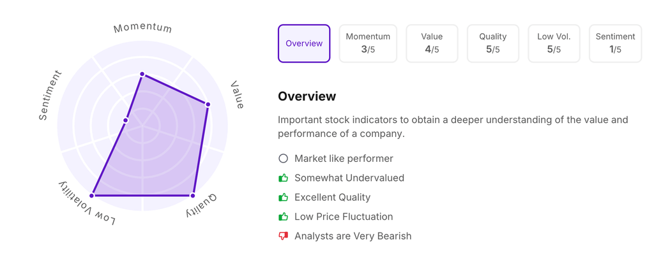
Task: Click the Analysts are Very Bearish text
Action: [x=353, y=236]
